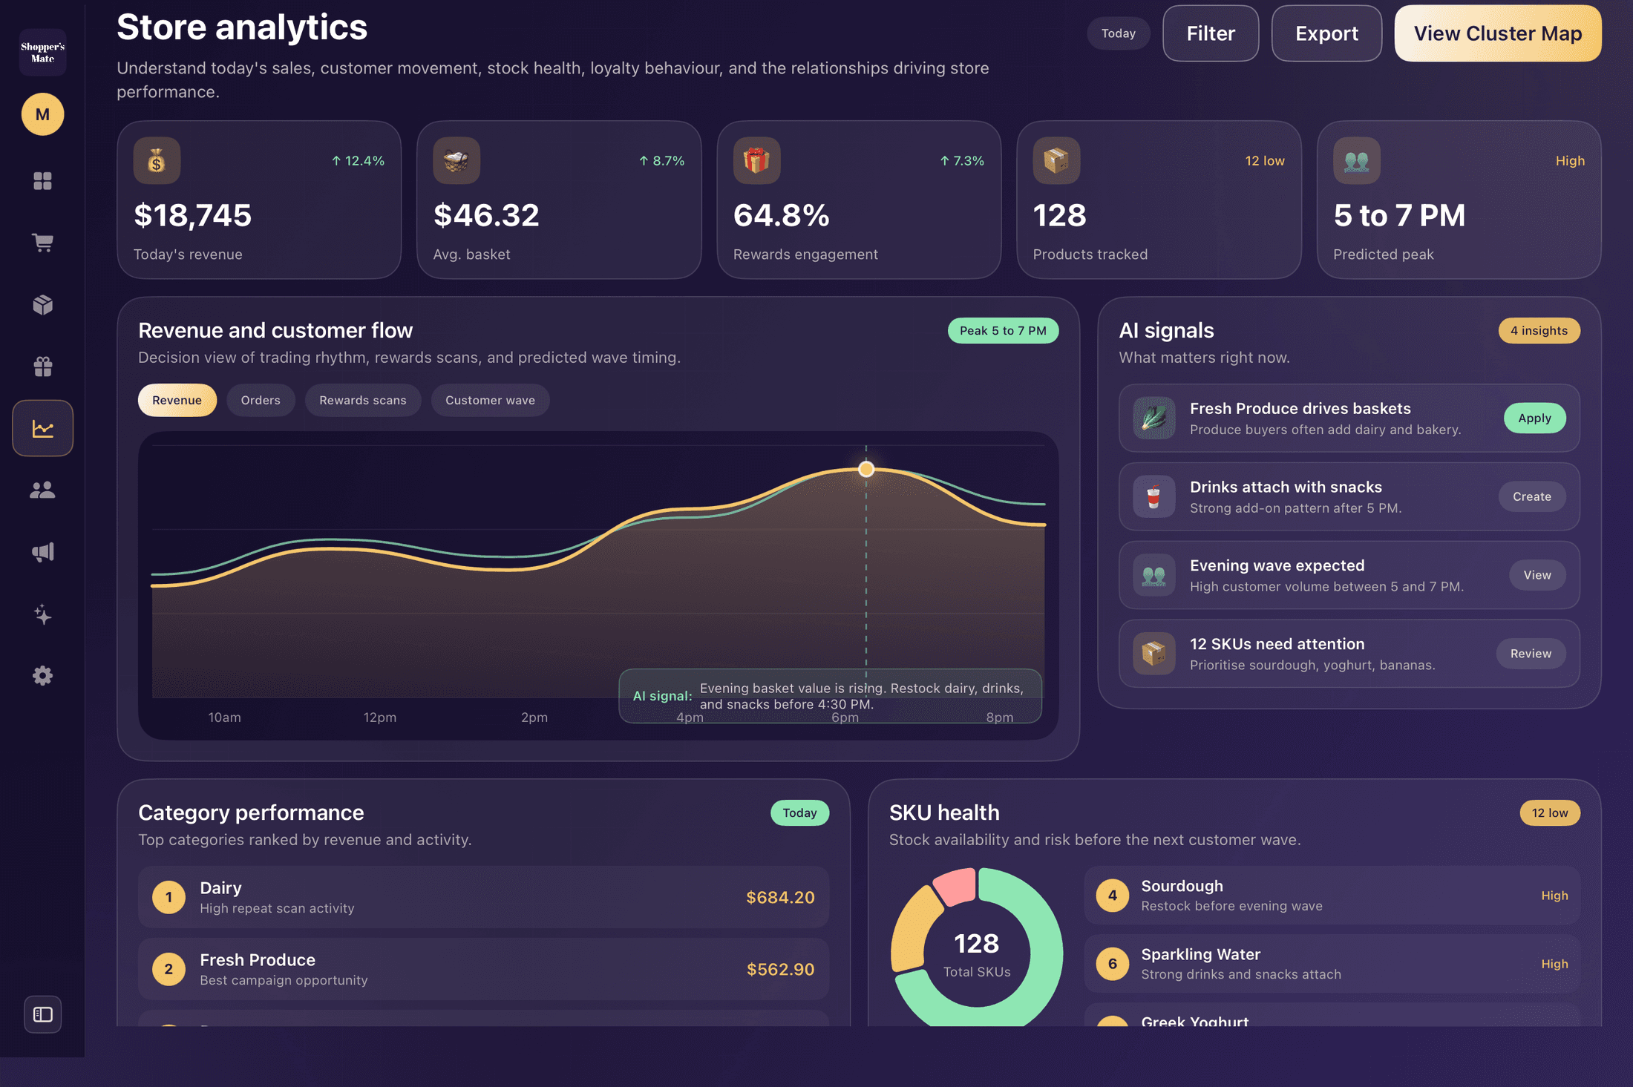The image size is (1633, 1087).
Task: Open the M user avatar
Action: [42, 114]
